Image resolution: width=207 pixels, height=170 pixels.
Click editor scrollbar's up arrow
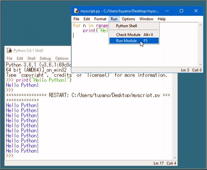point(200,25)
